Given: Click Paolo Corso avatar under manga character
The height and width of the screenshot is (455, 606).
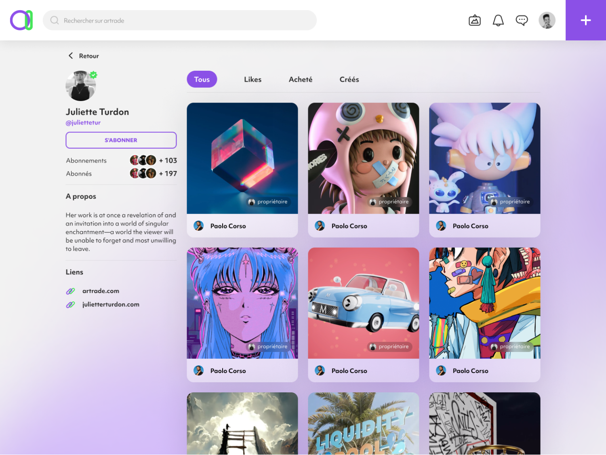Looking at the screenshot, I should 441,371.
